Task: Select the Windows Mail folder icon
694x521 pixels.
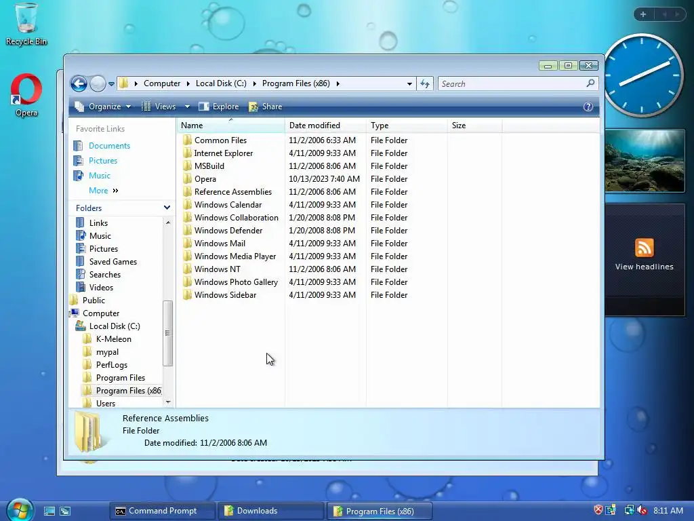Action: 187,244
